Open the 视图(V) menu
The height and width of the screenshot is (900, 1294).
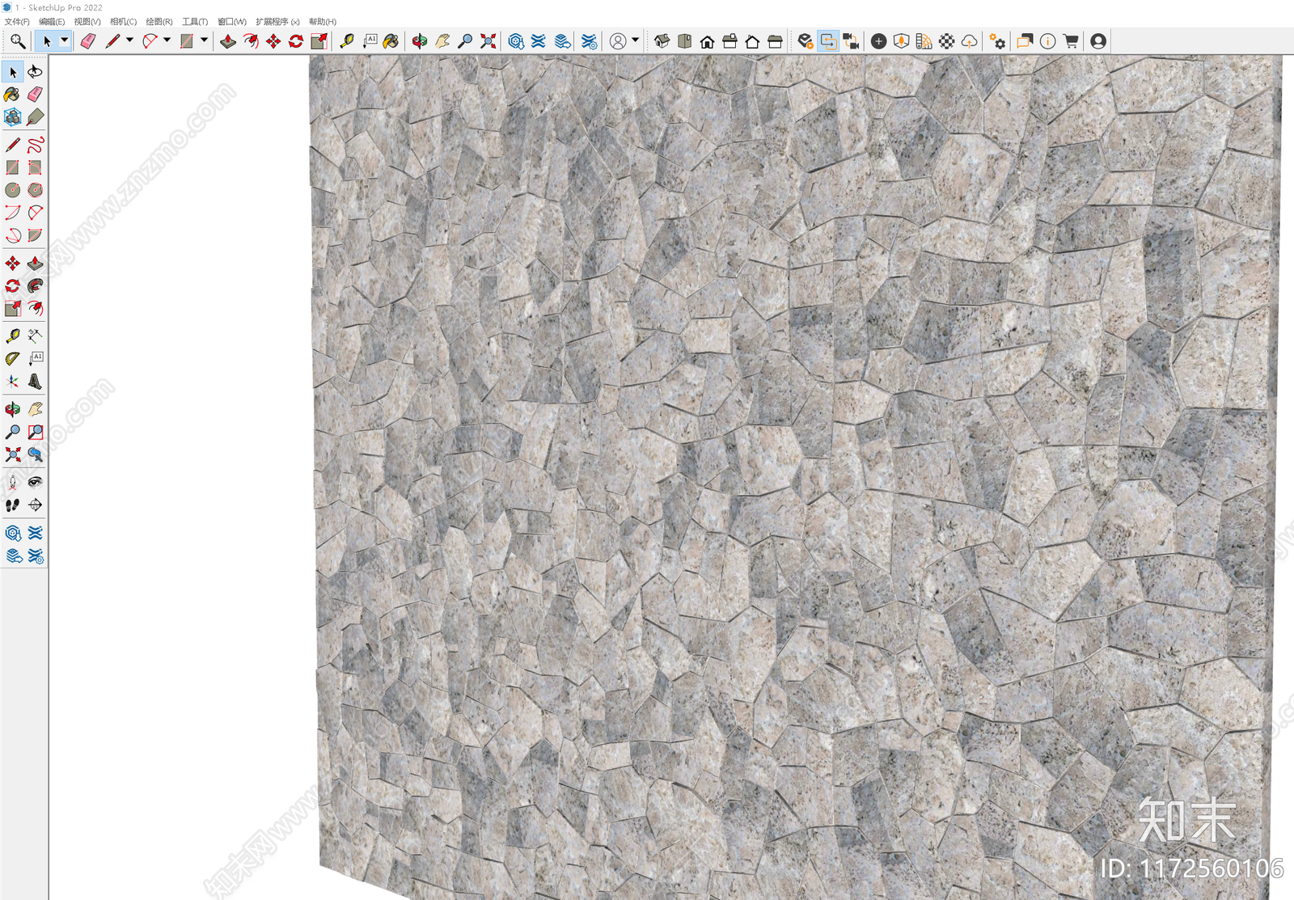pos(87,22)
